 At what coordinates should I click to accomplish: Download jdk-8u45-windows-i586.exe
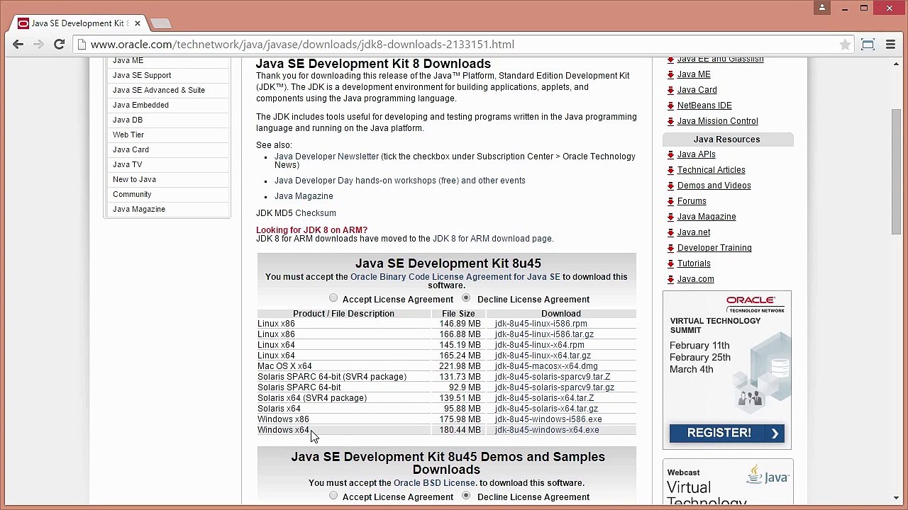click(x=548, y=419)
